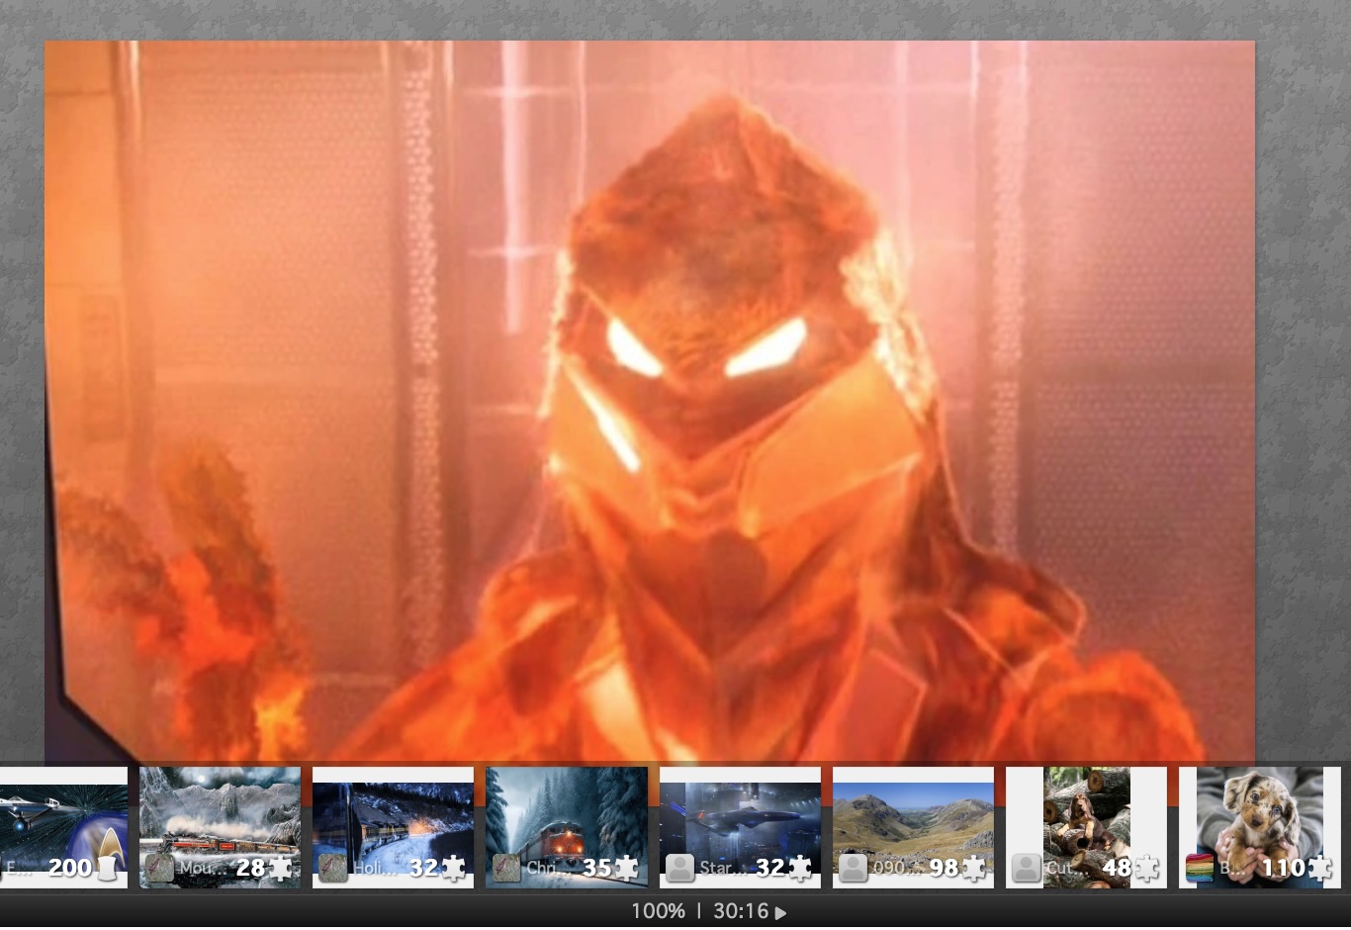The width and height of the screenshot is (1351, 930).
Task: Click the 100% completion indicator
Action: [x=658, y=911]
